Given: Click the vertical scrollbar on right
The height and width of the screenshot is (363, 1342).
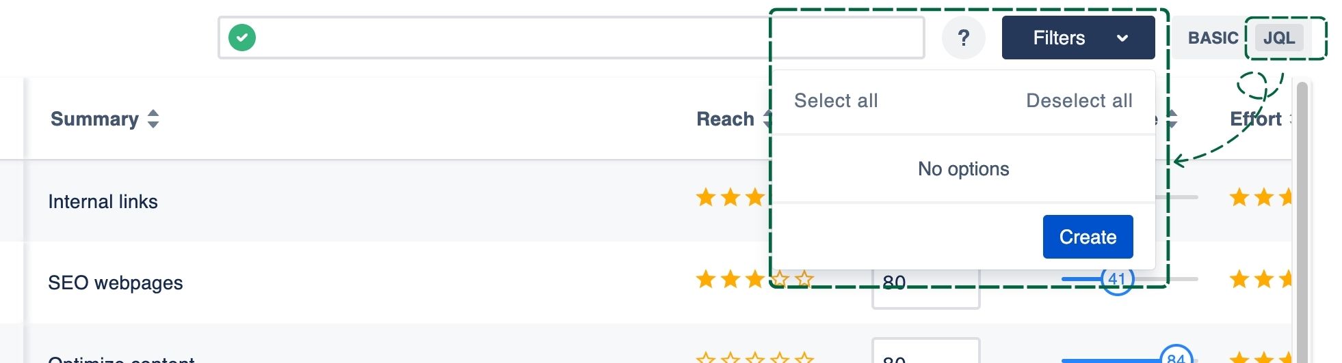Looking at the screenshot, I should coord(1302,218).
